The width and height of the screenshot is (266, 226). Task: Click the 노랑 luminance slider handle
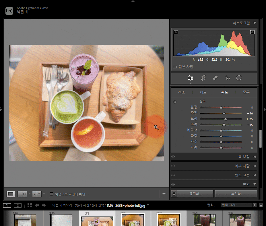(x=226, y=119)
